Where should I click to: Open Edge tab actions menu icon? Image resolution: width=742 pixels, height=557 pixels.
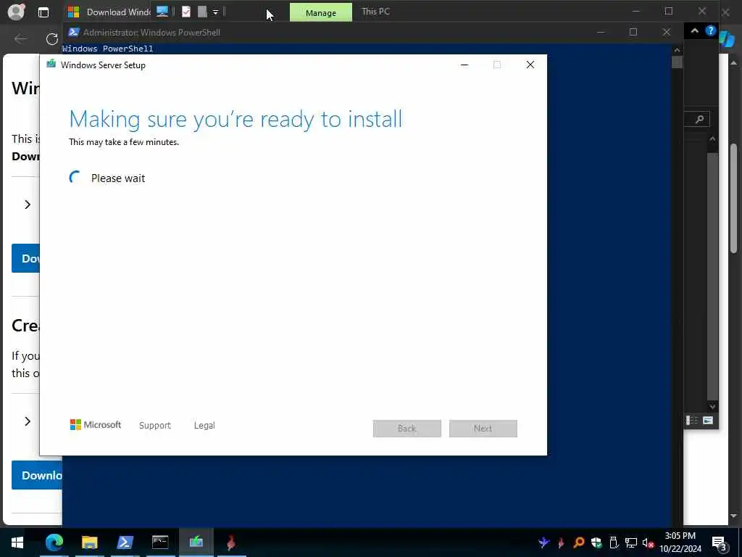click(43, 12)
